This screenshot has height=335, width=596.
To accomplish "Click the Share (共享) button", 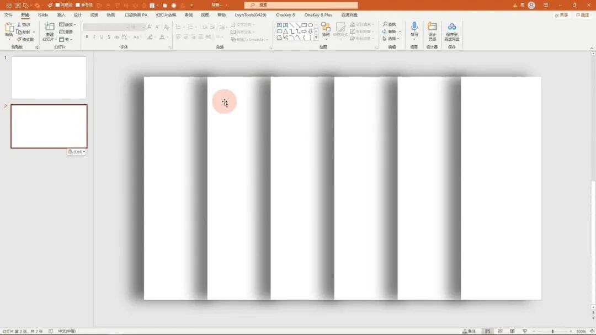I will point(561,15).
